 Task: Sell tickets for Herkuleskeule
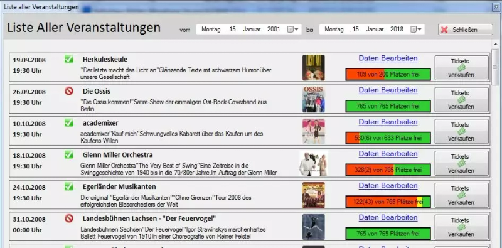[461, 68]
